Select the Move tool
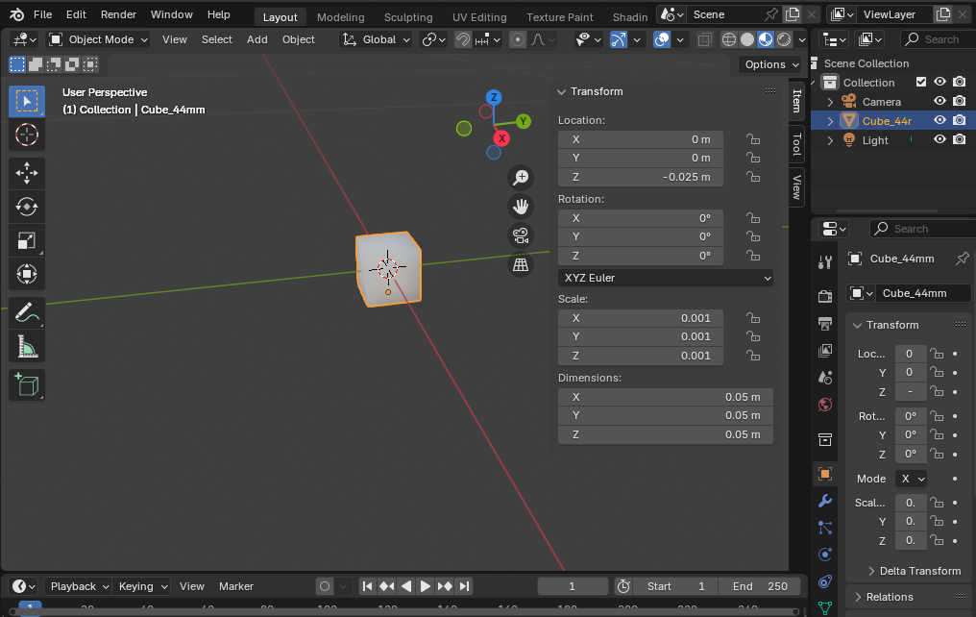This screenshot has width=976, height=617. 27,173
